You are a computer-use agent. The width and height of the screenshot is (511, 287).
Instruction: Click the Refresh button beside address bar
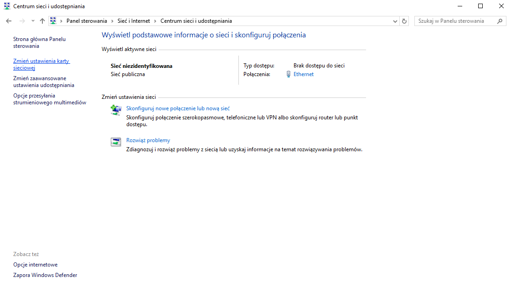coord(404,21)
